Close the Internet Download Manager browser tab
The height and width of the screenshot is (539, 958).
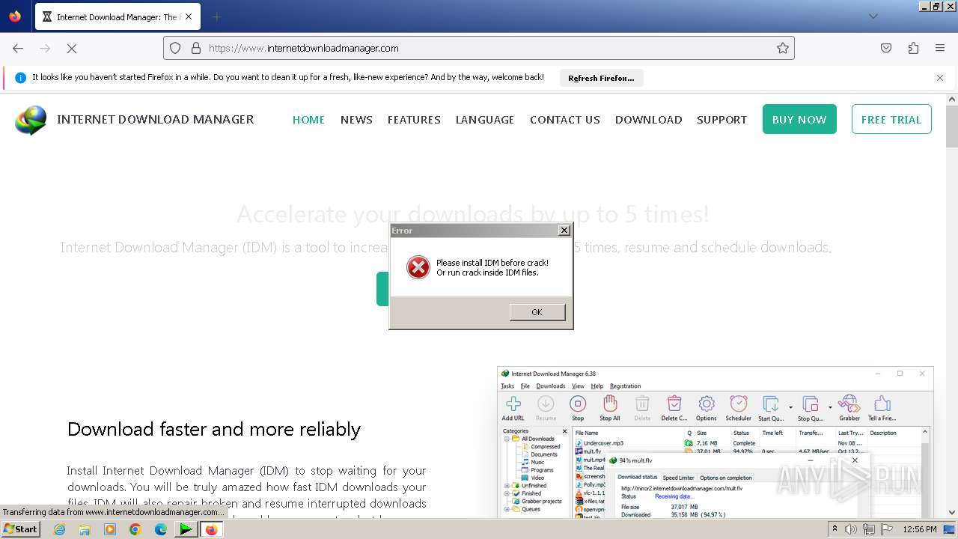pyautogui.click(x=188, y=16)
